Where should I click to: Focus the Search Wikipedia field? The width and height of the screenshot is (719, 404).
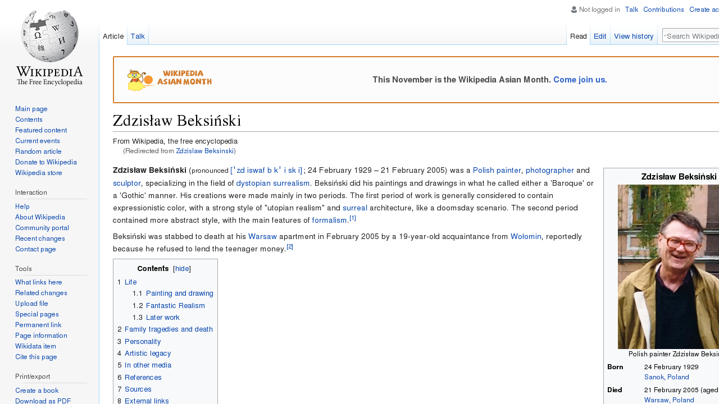coord(691,36)
